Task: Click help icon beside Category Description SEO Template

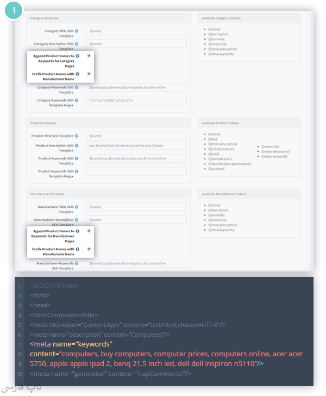Action: pyautogui.click(x=77, y=44)
